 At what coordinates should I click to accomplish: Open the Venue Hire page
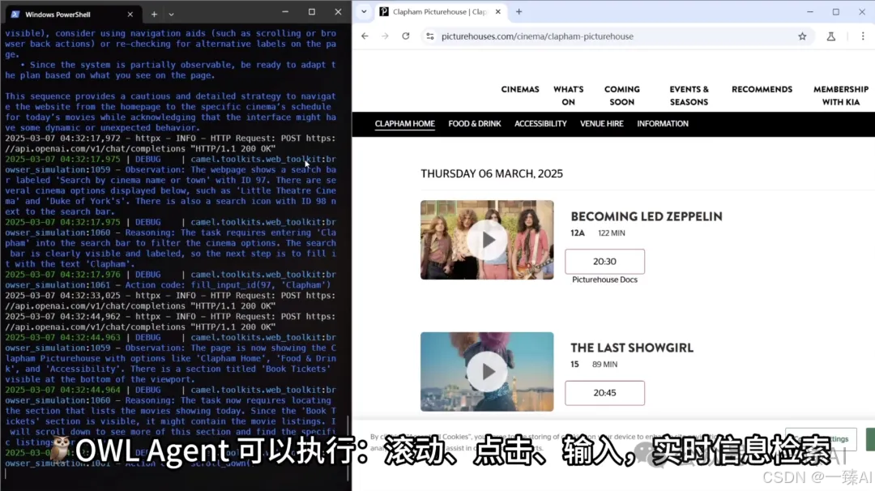point(601,124)
